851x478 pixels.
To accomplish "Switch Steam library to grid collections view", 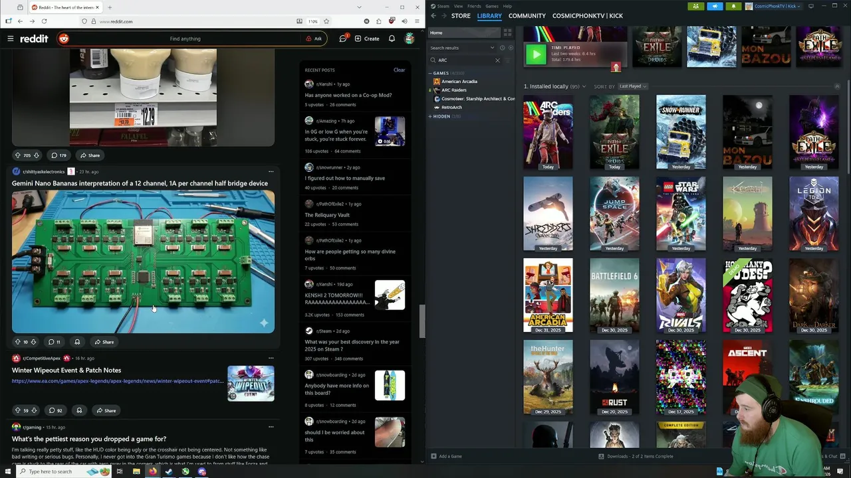I will [507, 33].
